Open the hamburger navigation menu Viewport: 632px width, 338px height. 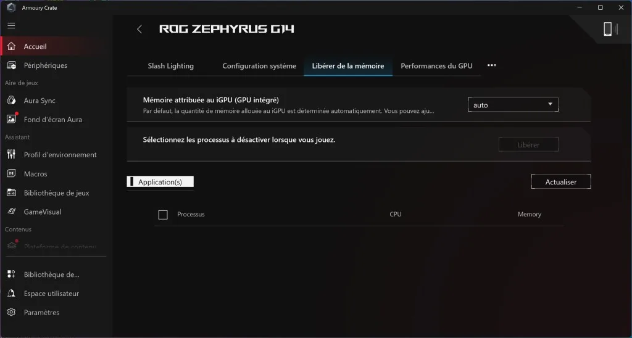[x=11, y=26]
